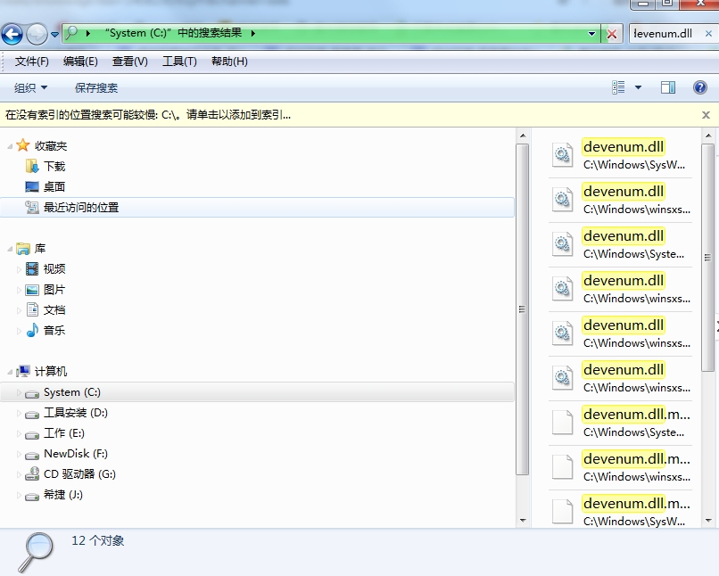The image size is (719, 576).
Task: Click the 文档 library icon
Action: click(32, 309)
